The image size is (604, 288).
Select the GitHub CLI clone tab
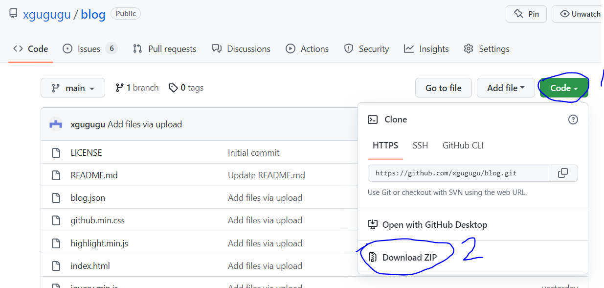tap(463, 145)
